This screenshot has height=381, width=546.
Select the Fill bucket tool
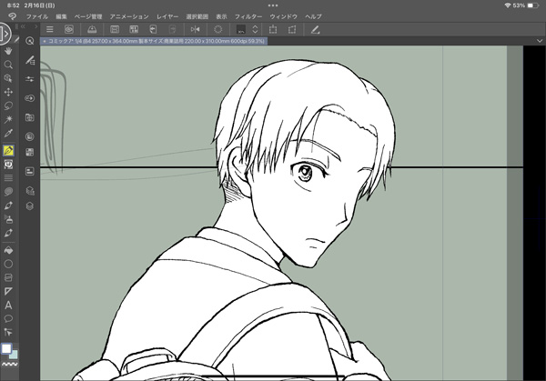[x=8, y=248]
